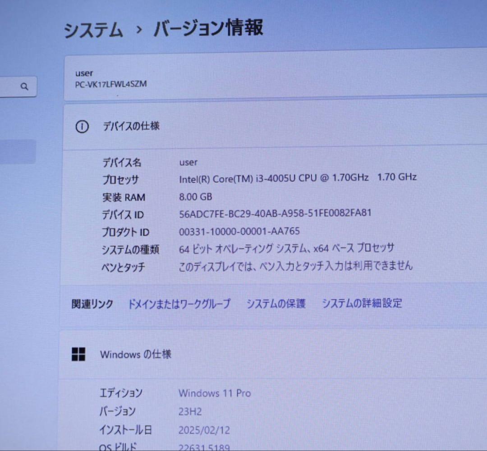
Task: Click the info icon beside デバイスの仕様
Action: click(x=82, y=127)
